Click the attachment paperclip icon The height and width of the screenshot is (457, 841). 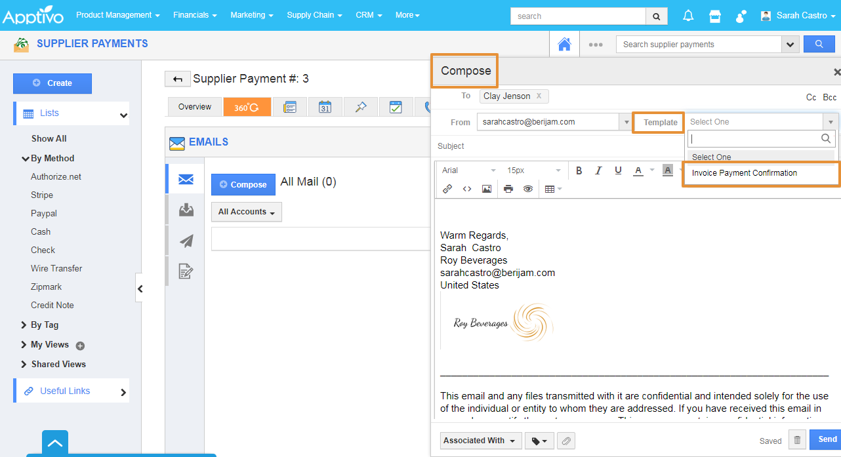(x=566, y=441)
